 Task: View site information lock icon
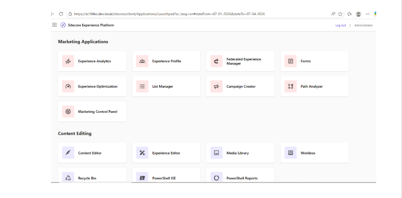(x=70, y=14)
